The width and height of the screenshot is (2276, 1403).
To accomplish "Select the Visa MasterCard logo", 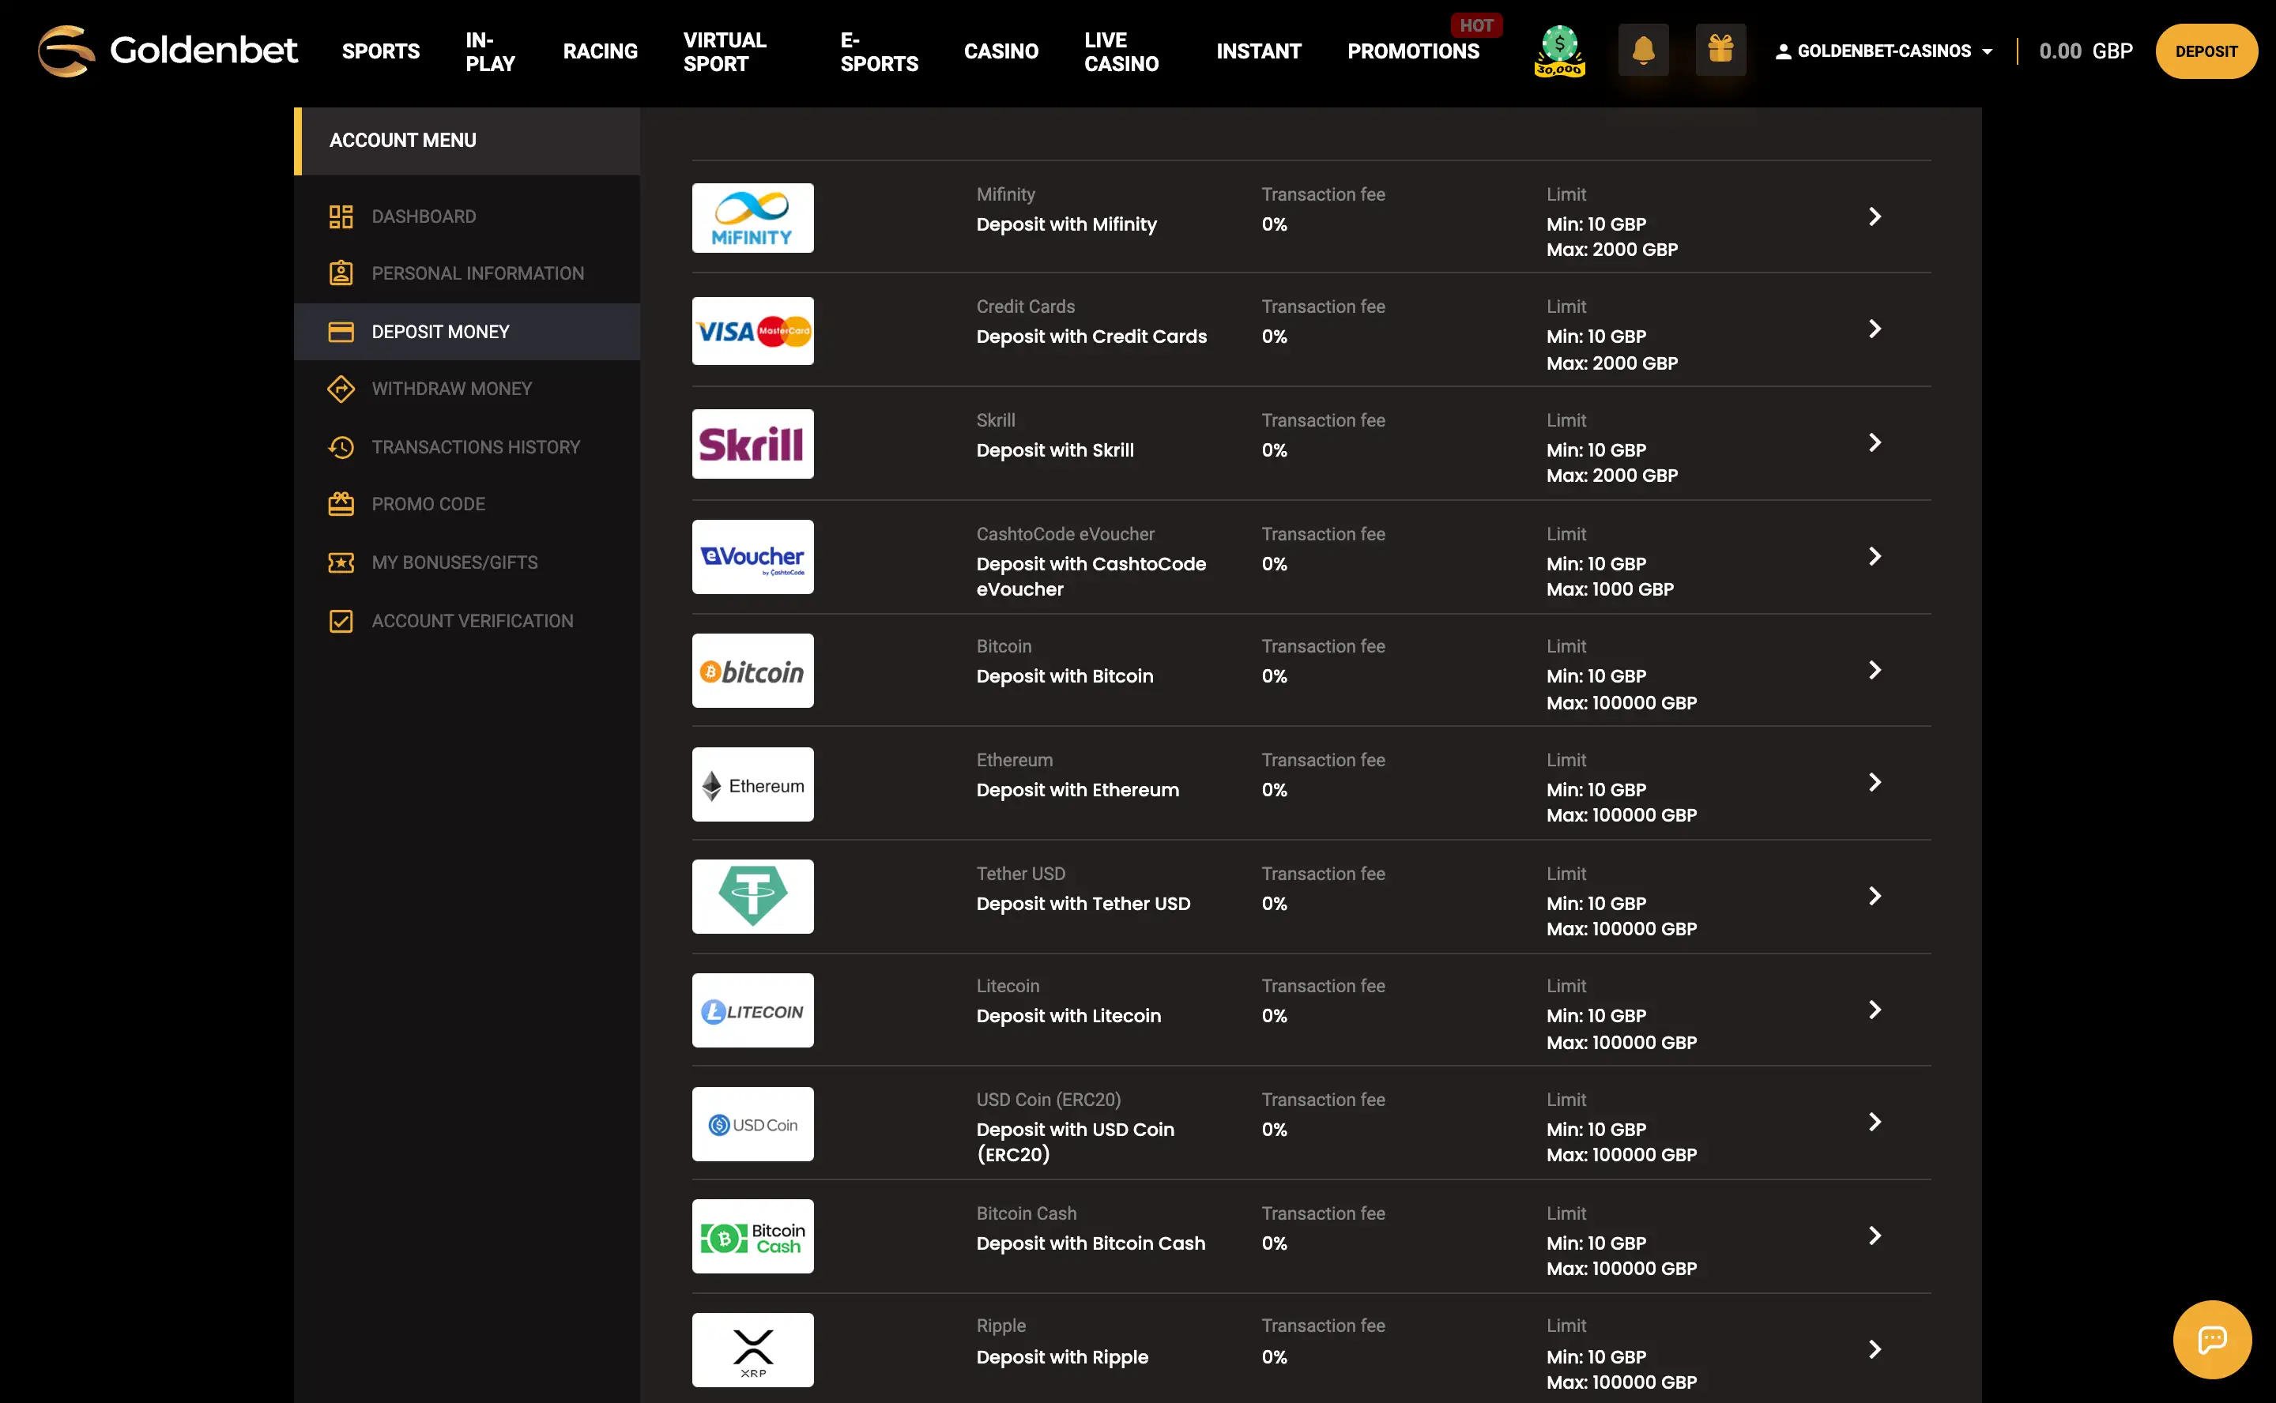I will [x=753, y=330].
